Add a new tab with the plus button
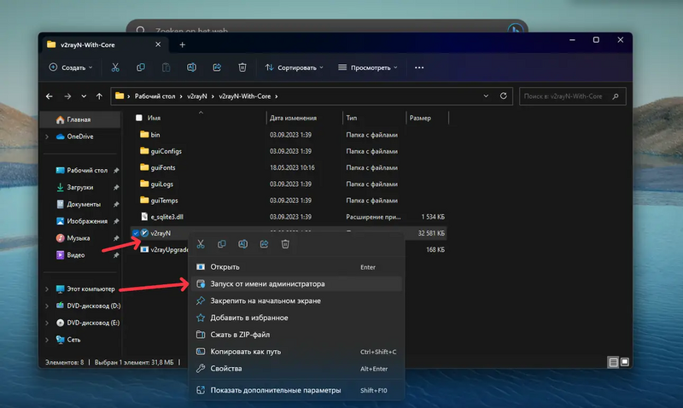683x408 pixels. click(182, 44)
